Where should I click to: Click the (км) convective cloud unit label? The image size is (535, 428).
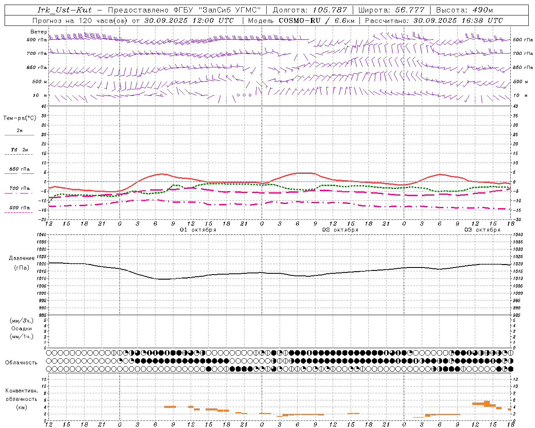pos(21,407)
